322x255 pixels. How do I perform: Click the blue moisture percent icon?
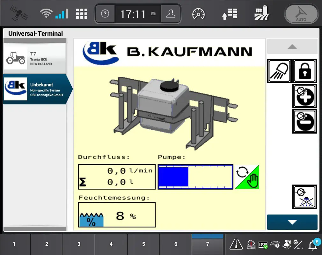click(91, 220)
